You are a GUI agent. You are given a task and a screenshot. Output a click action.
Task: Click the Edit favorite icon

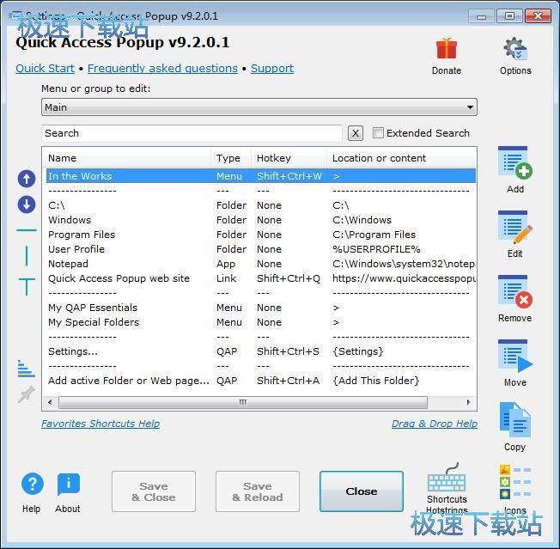(514, 229)
